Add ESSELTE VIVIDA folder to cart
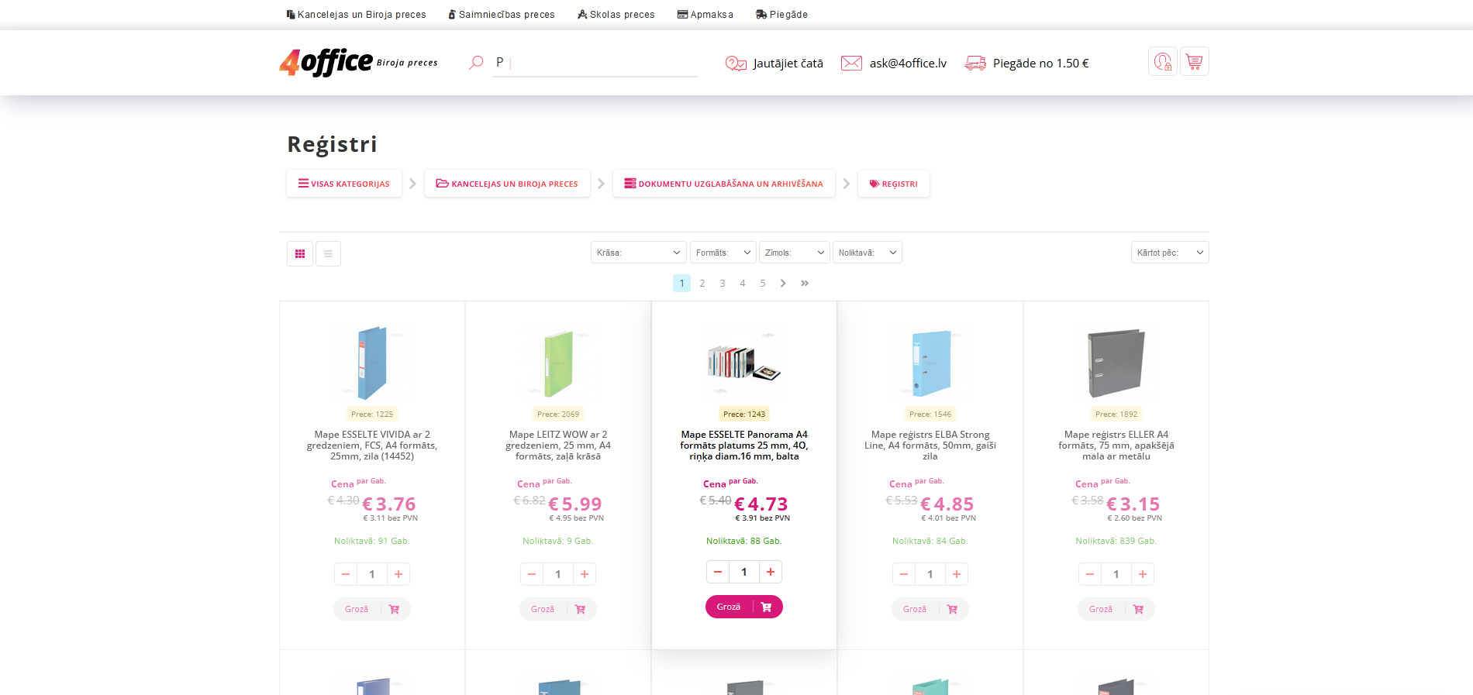 click(x=372, y=609)
